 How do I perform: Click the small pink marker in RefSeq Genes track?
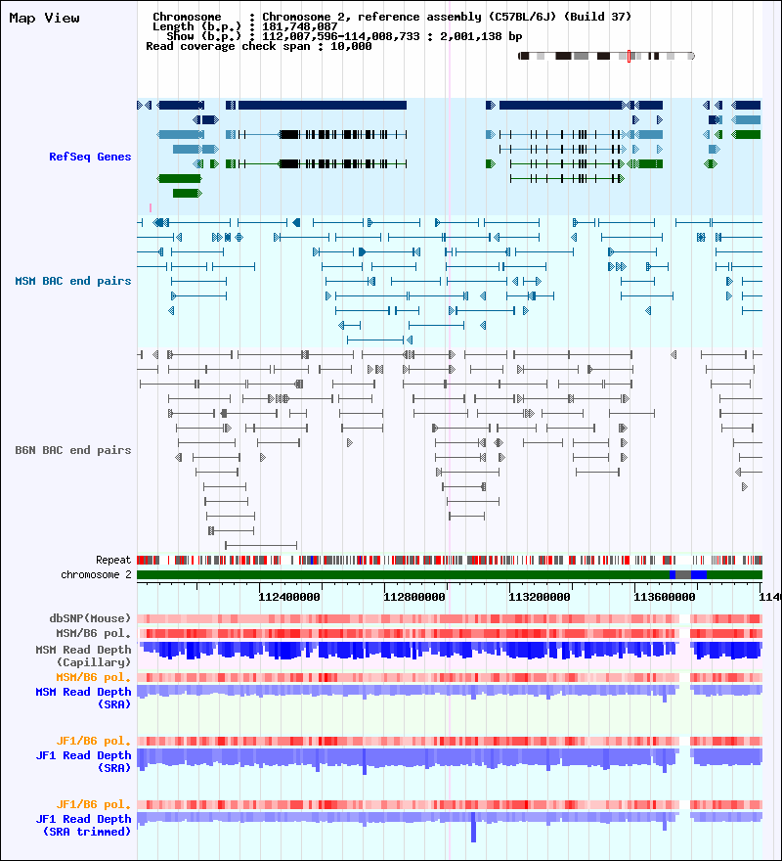tap(151, 207)
